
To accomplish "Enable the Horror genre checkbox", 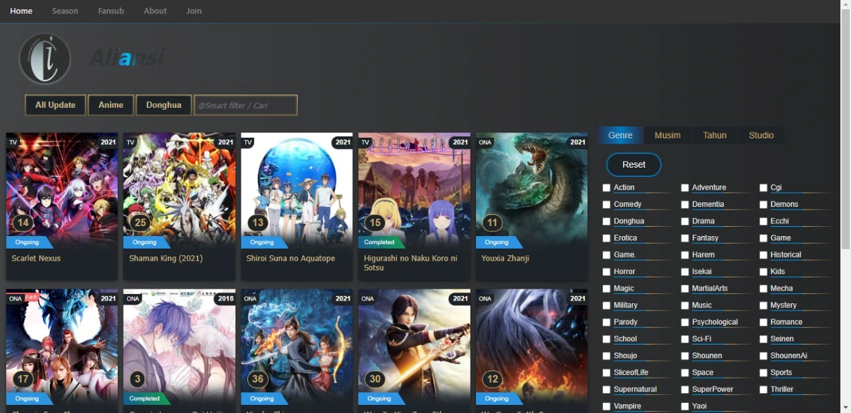I will [606, 271].
